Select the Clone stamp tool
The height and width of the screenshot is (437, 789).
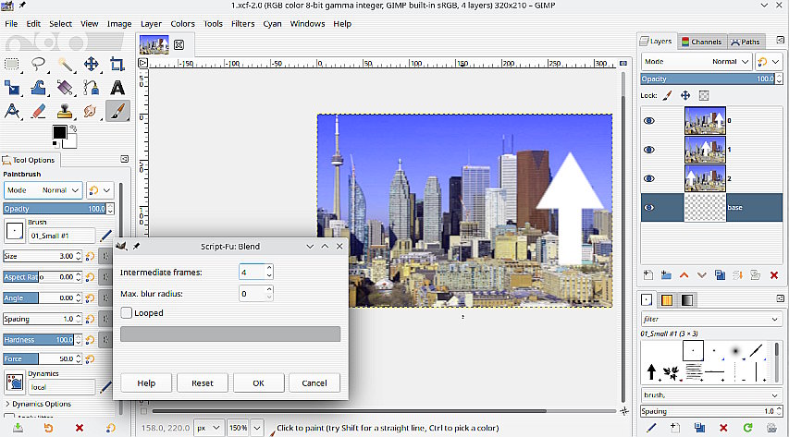click(65, 111)
